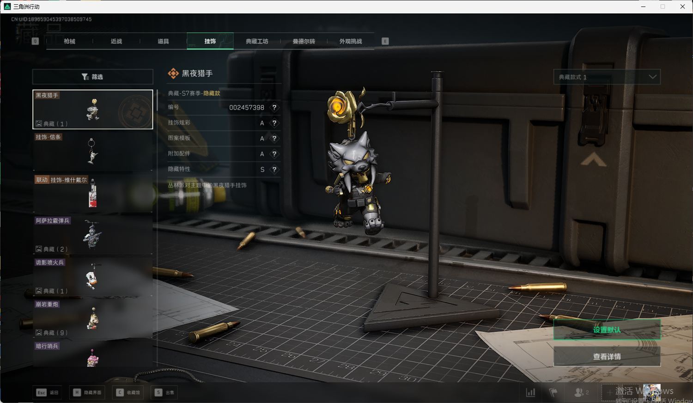Click the flag icon in bottom bar

[553, 392]
